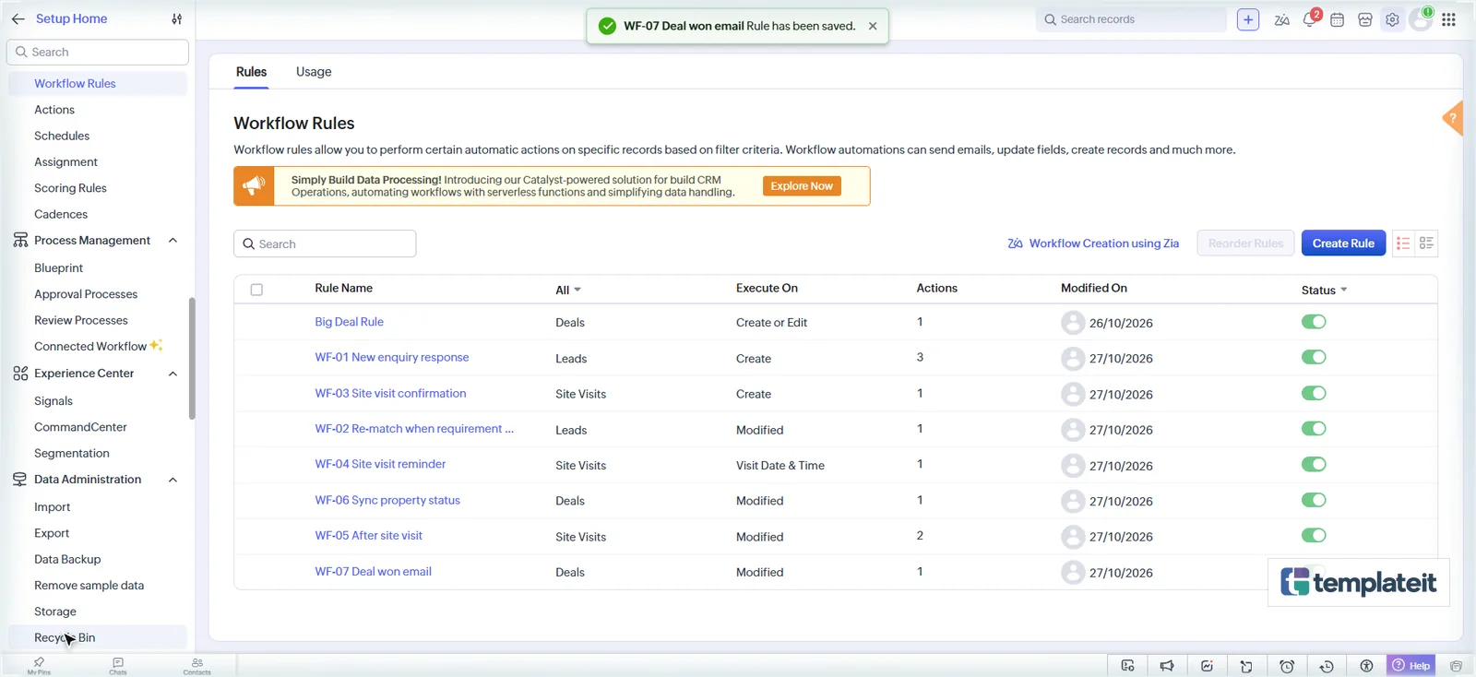Image resolution: width=1476 pixels, height=677 pixels.
Task: Switch to the list view icon
Action: pos(1403,243)
